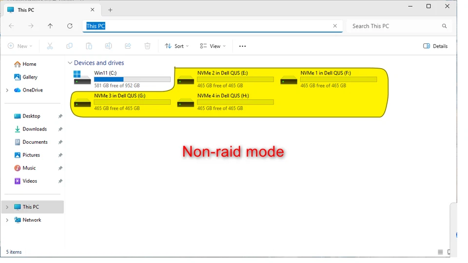Image resolution: width=468 pixels, height=263 pixels.
Task: Click the pin icon beside Documents
Action: pos(60,142)
